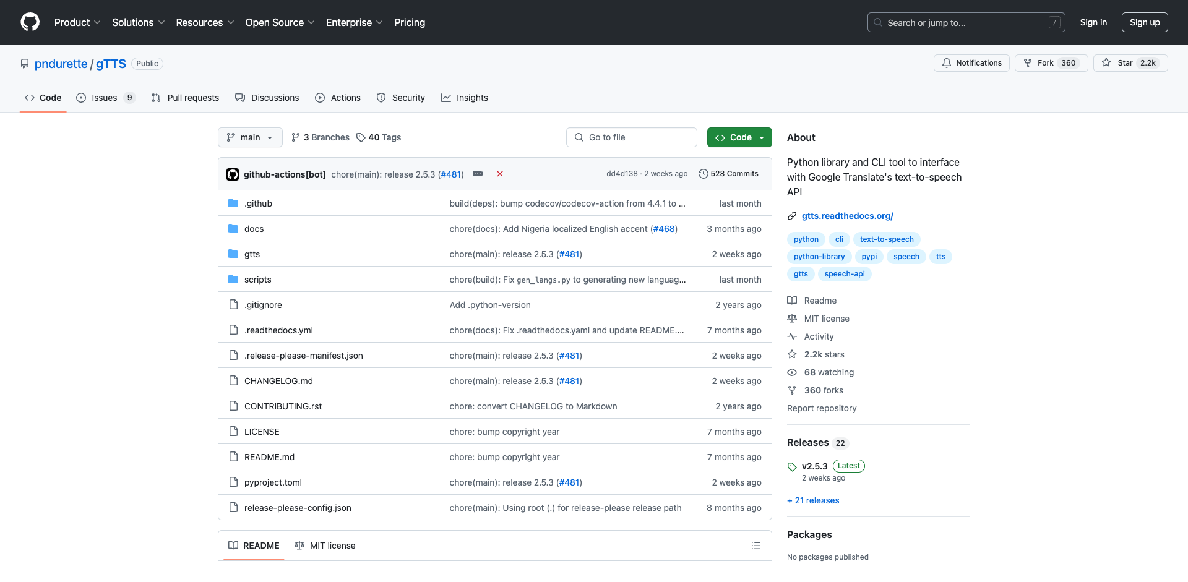
Task: Open the #468 pull request link
Action: click(664, 229)
